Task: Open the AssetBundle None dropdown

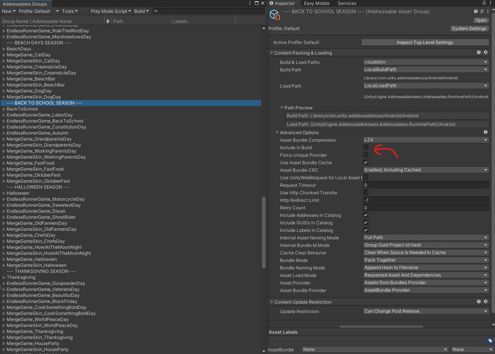Action: click(x=375, y=349)
